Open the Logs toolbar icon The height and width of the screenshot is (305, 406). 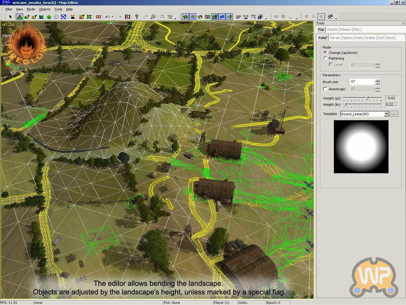tap(239, 17)
